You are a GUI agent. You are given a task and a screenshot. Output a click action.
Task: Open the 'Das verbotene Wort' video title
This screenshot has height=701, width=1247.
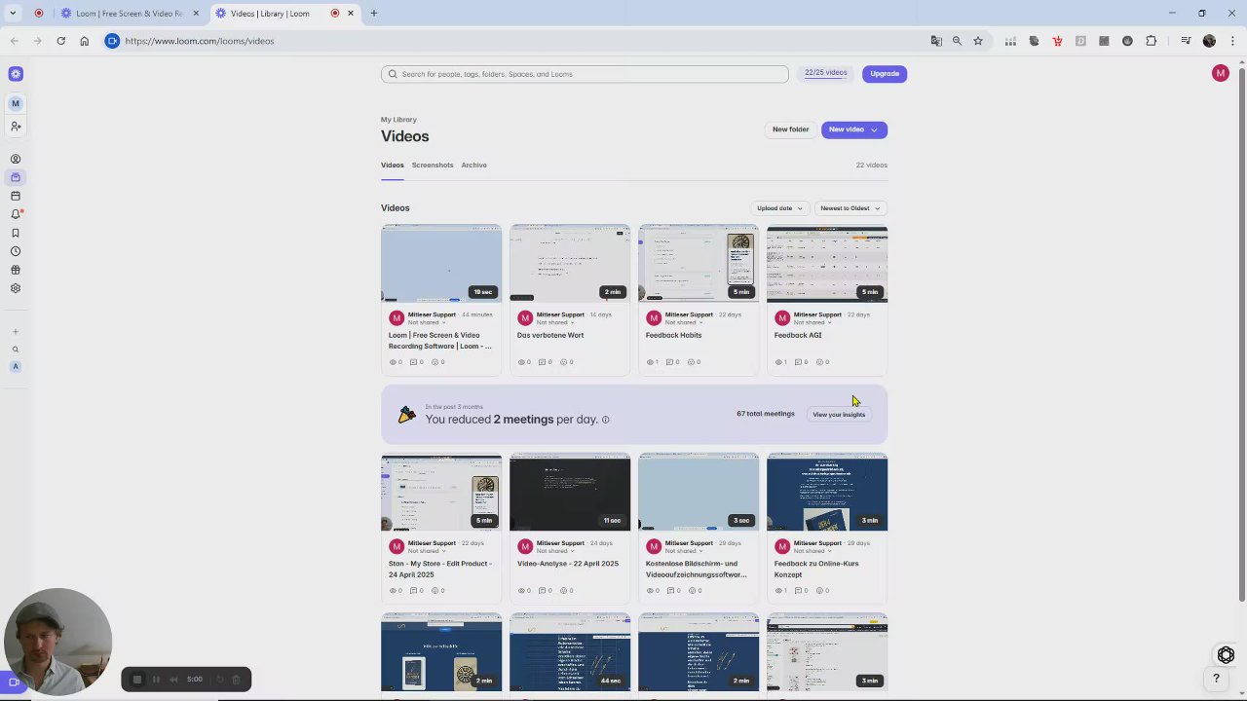point(550,335)
